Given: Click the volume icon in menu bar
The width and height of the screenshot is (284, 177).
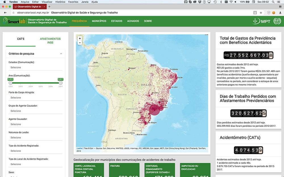Looking at the screenshot, I should point(236,2).
